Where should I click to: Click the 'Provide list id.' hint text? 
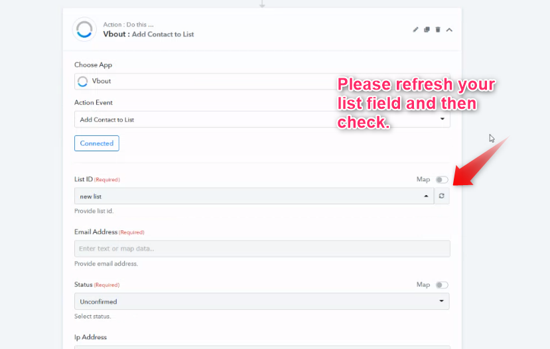pos(94,211)
